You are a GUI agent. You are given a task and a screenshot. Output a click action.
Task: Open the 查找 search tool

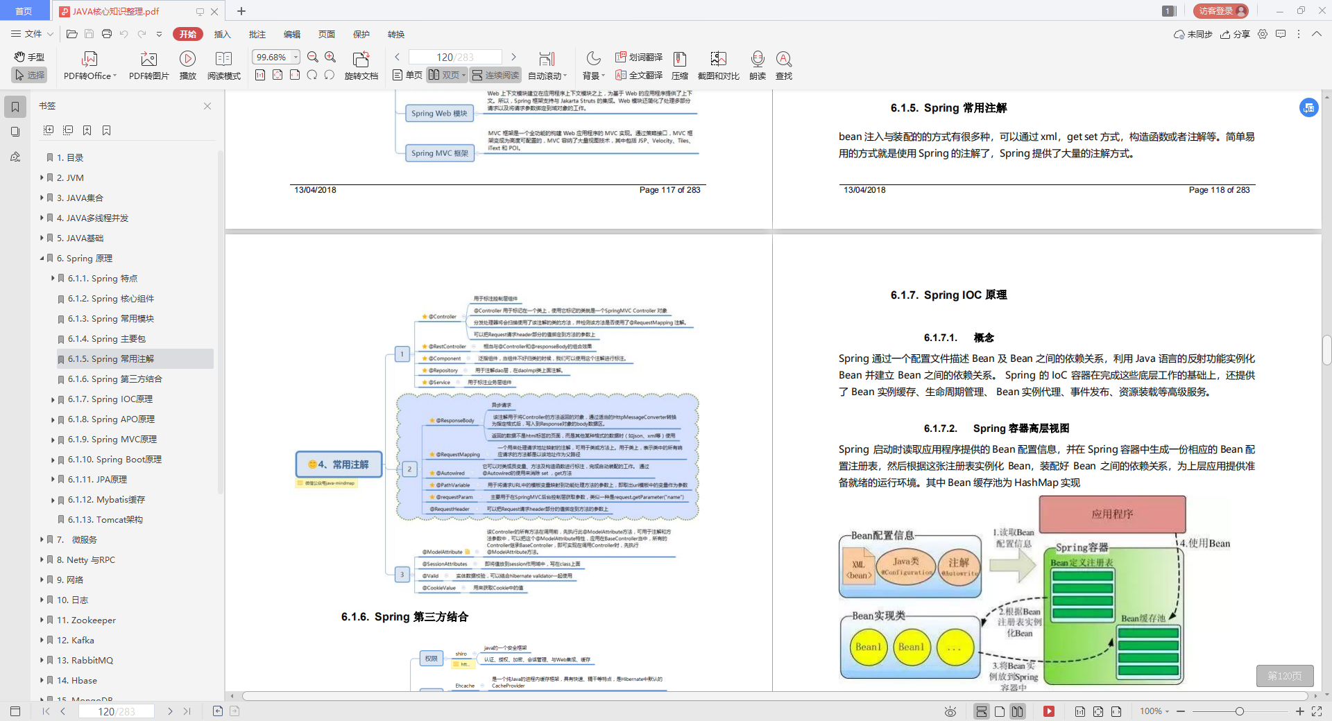[784, 66]
